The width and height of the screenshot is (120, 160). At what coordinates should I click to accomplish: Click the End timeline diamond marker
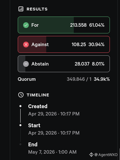pyautogui.click(x=21, y=144)
